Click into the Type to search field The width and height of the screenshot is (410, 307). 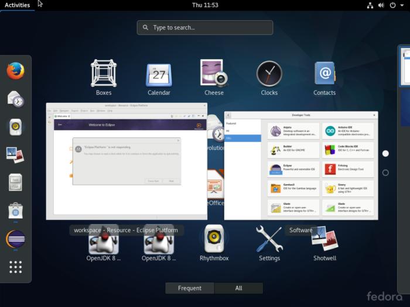205,27
